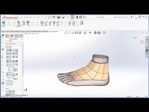
Task: Collapse the Selection Modes section chevron
Action: (21, 46)
